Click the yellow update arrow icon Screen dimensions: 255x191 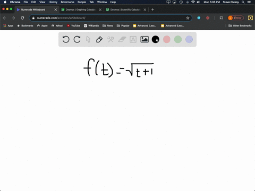(250, 18)
